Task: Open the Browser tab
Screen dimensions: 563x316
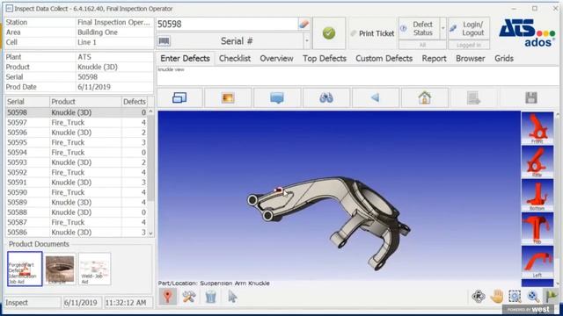Action: 470,59
